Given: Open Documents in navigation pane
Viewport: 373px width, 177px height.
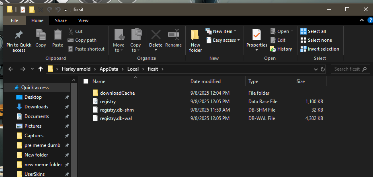Looking at the screenshot, I should (x=37, y=116).
